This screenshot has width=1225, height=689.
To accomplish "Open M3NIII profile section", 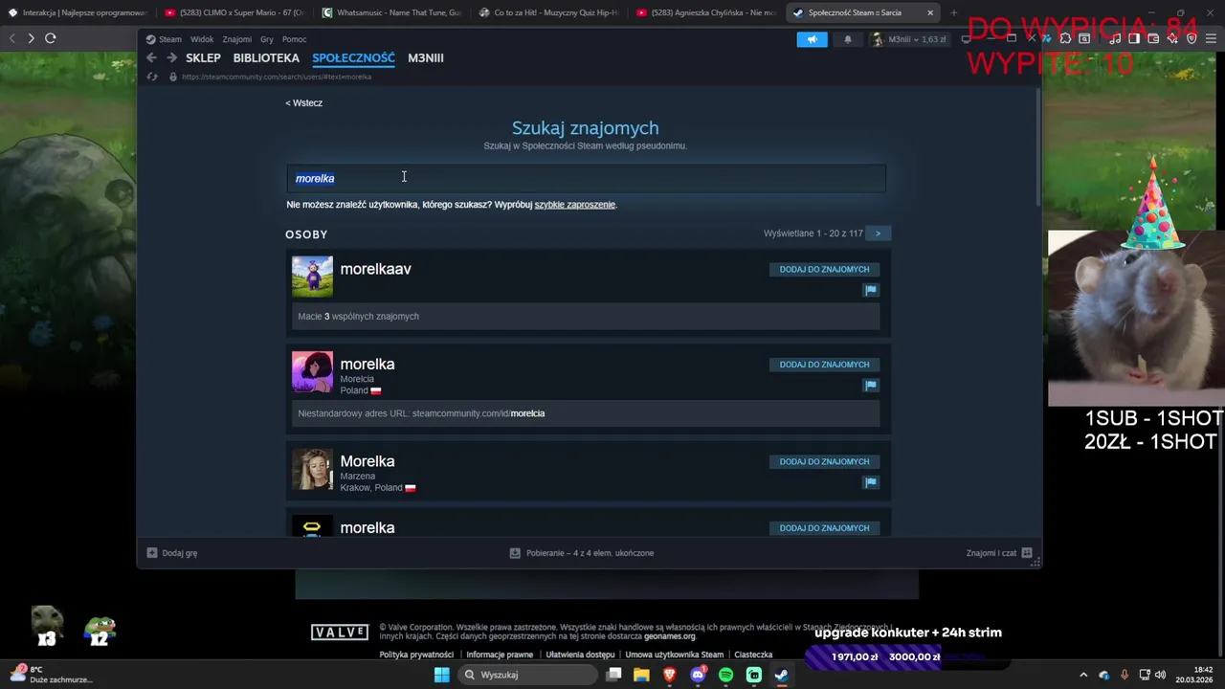I will click(426, 57).
